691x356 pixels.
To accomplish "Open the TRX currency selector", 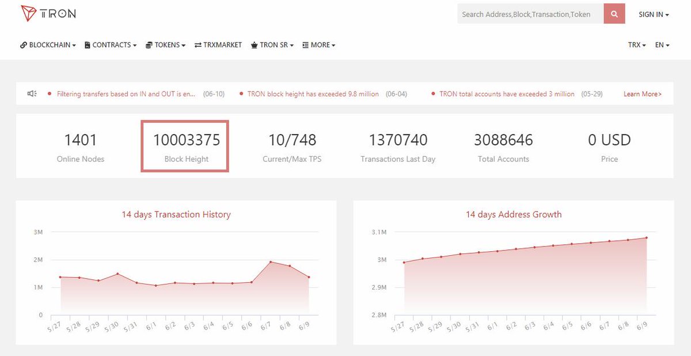I will click(637, 45).
